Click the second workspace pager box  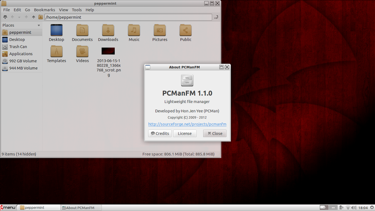pyautogui.click(x=333, y=207)
